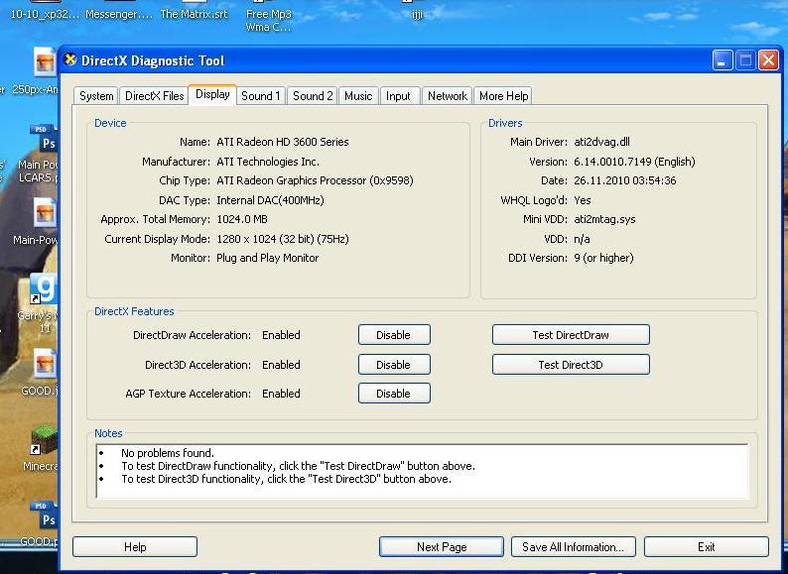Select the GOOD.p Photoshop file icon on the desktop

point(45,516)
